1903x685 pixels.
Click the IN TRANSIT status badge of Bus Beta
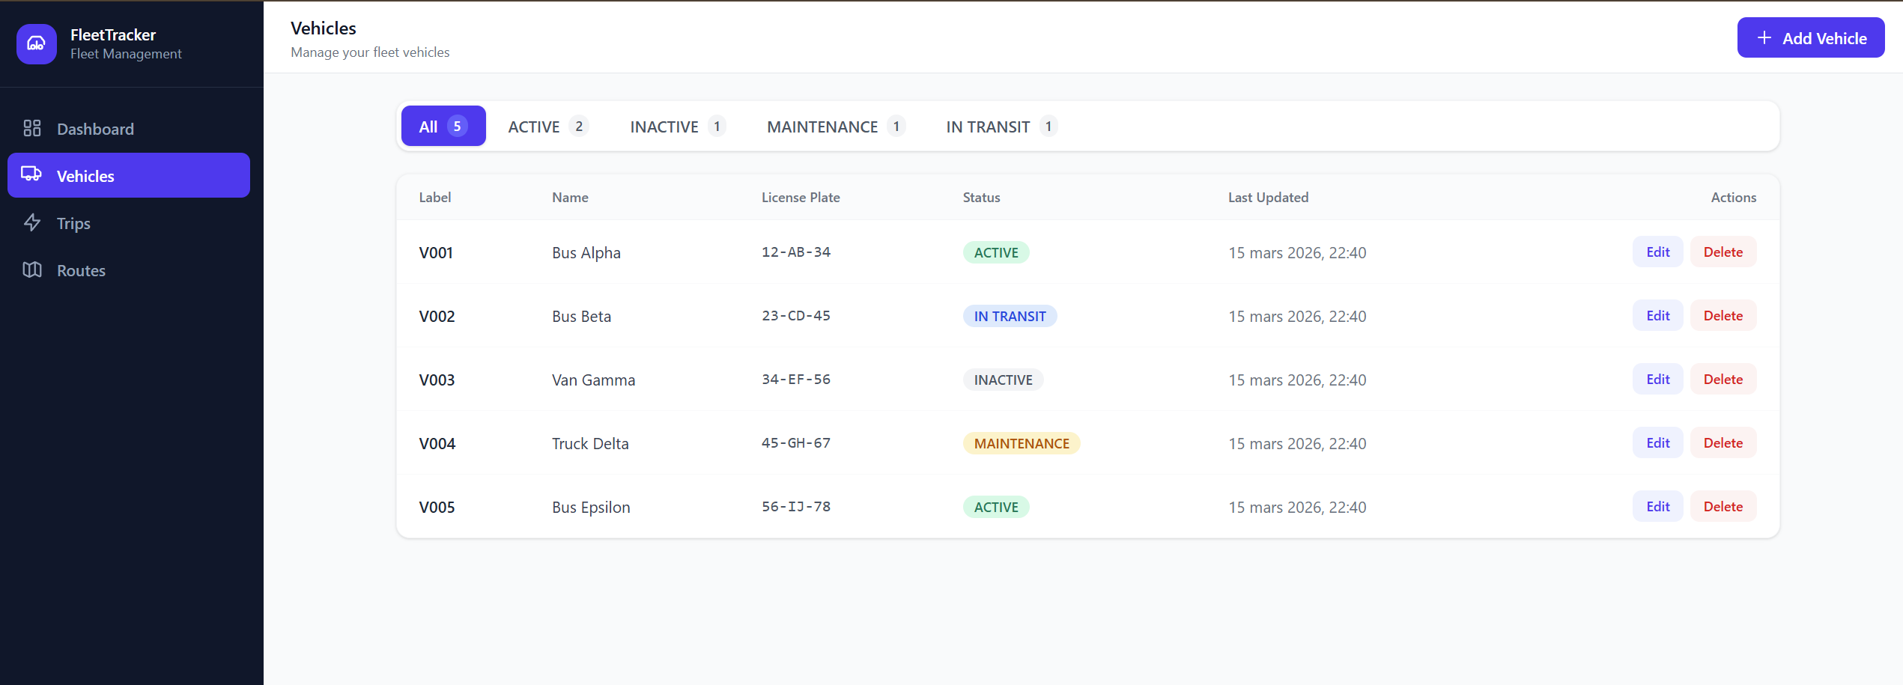click(x=1010, y=315)
